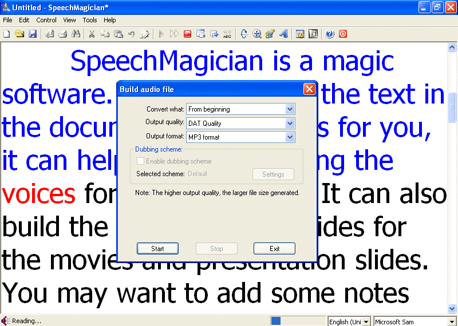Image resolution: width=458 pixels, height=326 pixels.
Task: Expand the Output format dropdown
Action: (x=290, y=137)
